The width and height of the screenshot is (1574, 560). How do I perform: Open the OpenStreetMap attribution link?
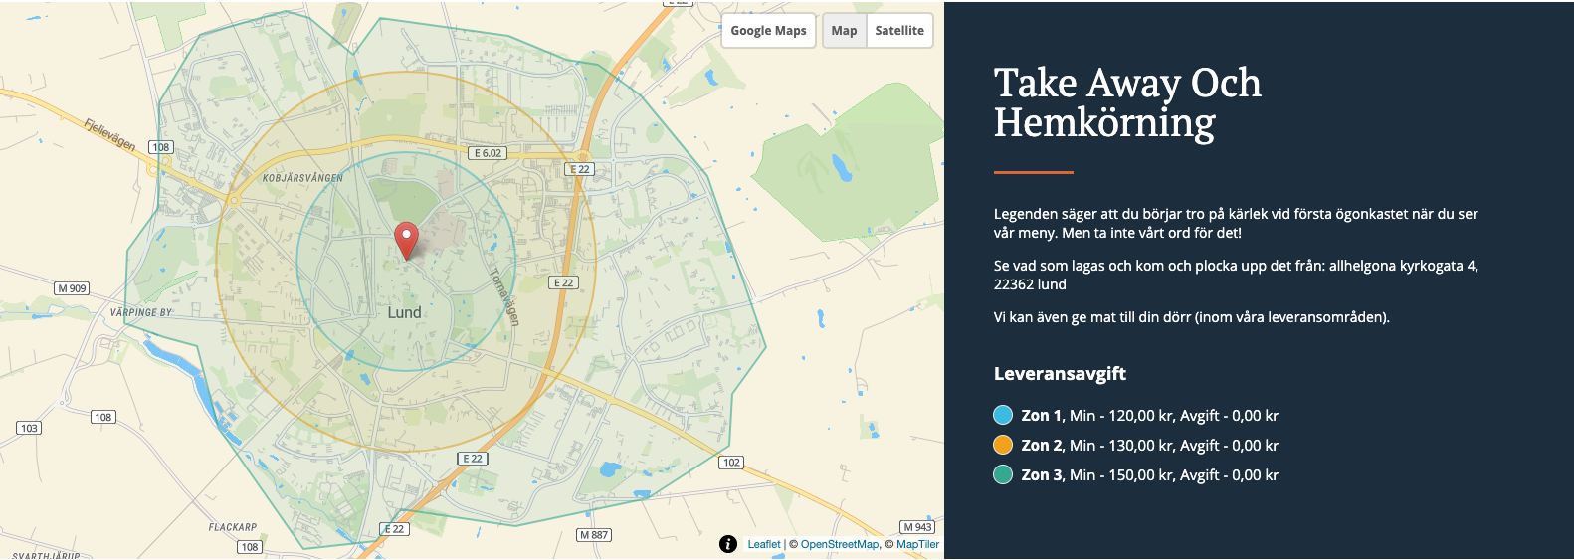840,544
